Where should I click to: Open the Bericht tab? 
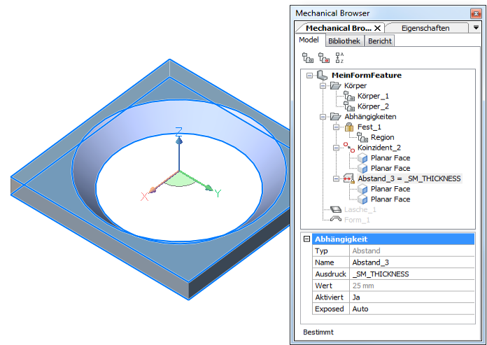point(380,41)
